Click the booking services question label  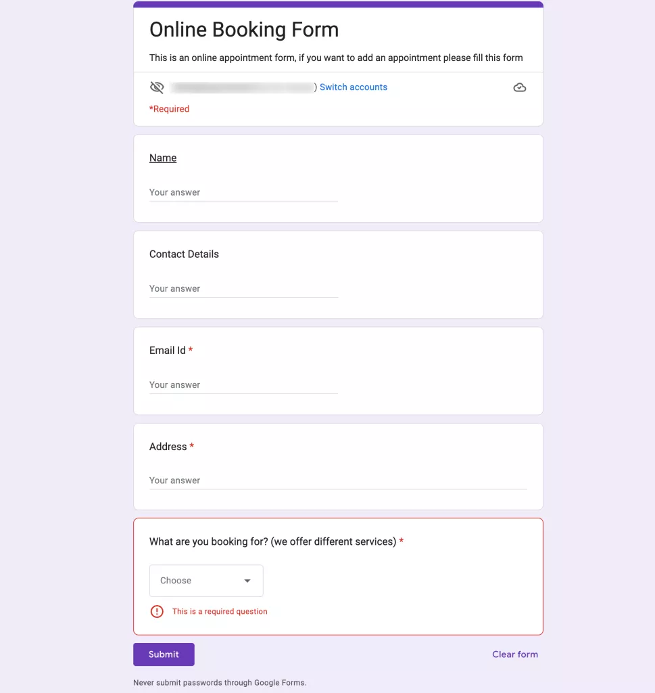tap(272, 541)
